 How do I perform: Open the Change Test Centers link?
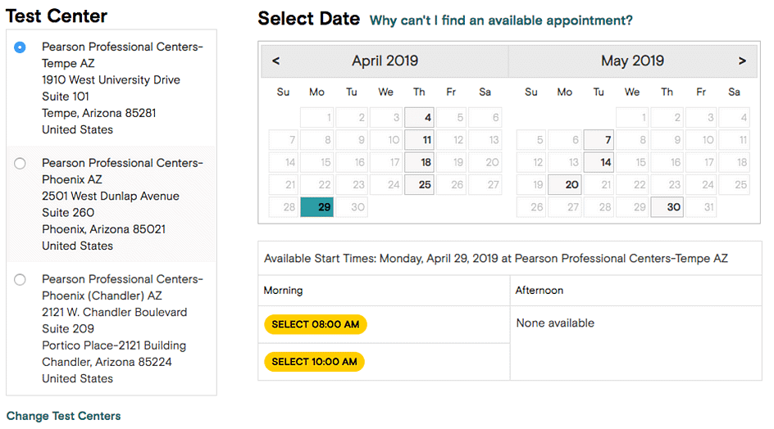(x=63, y=416)
